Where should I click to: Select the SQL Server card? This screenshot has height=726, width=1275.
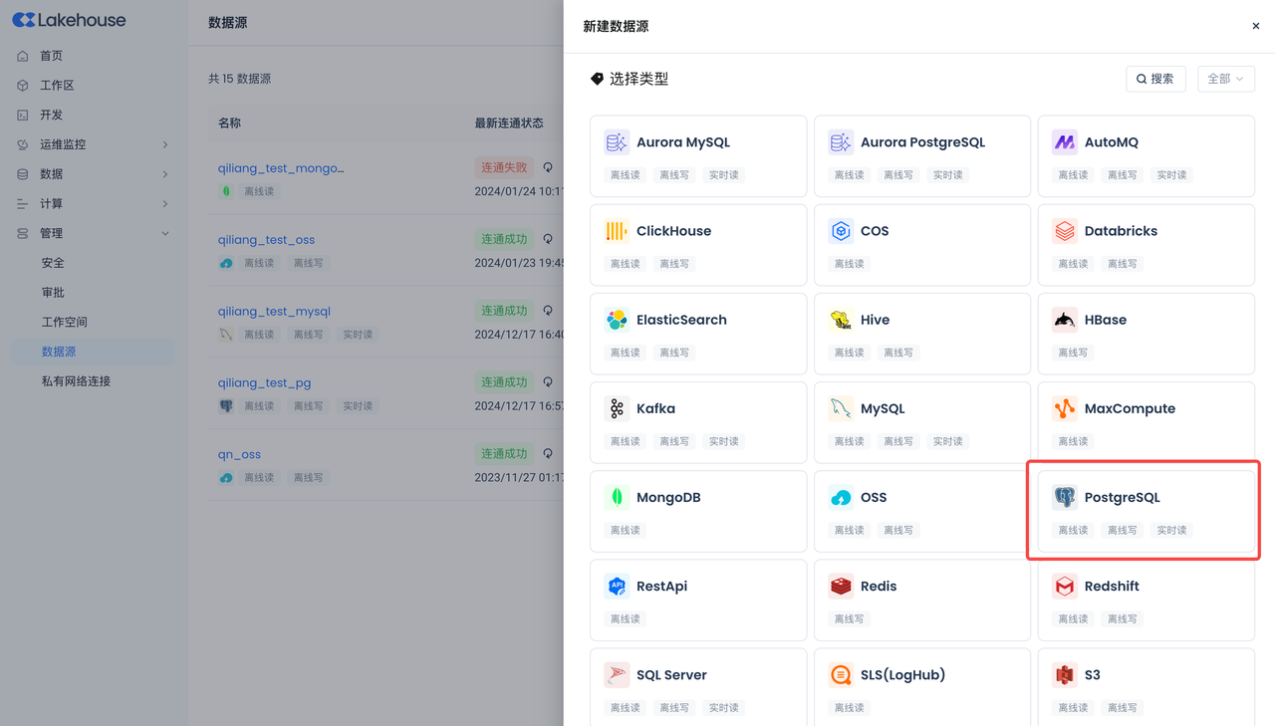coord(697,687)
